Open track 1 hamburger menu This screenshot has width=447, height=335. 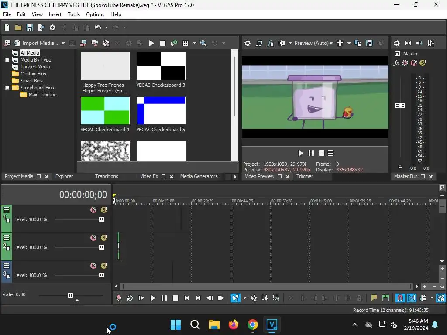coord(7,210)
